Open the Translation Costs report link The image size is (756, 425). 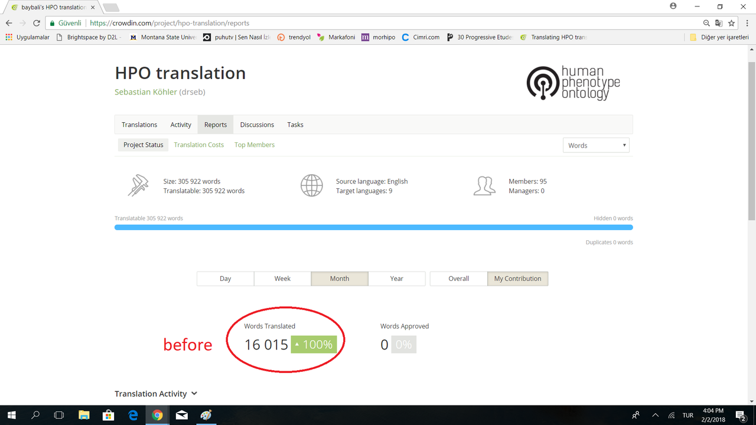(199, 145)
